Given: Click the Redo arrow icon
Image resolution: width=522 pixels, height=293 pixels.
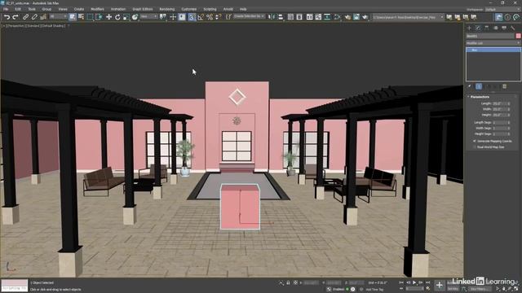Looking at the screenshot, I should pyautogui.click(x=15, y=17).
